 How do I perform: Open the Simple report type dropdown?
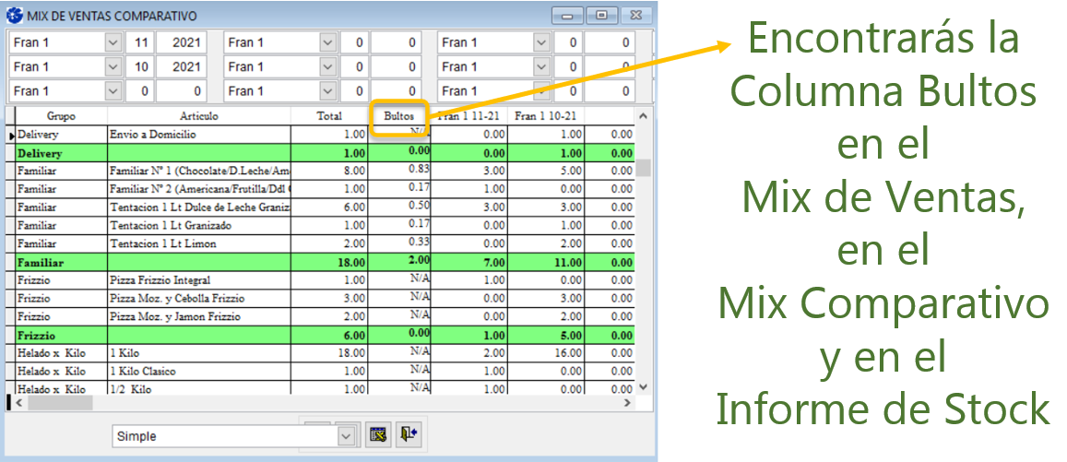(x=347, y=436)
